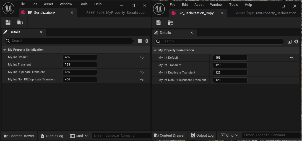Click the My Int Transient value field in the left window
This screenshot has height=141, width=302.
pyautogui.click(x=80, y=65)
